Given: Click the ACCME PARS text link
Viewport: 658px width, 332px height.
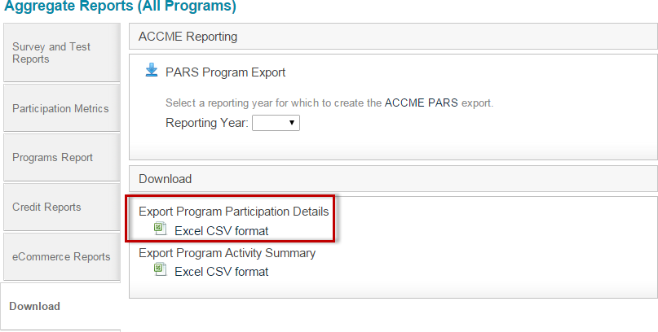Looking at the screenshot, I should pyautogui.click(x=422, y=103).
